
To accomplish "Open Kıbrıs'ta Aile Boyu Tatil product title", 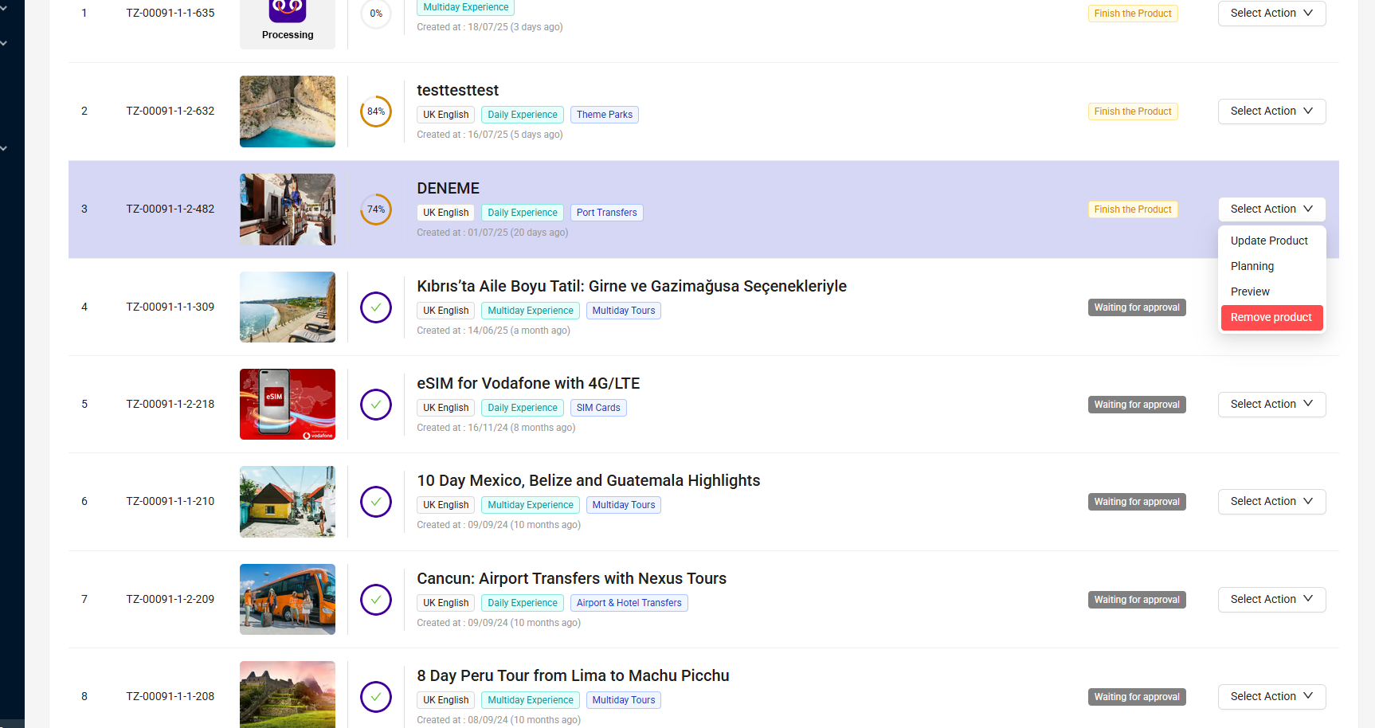I will [632, 287].
